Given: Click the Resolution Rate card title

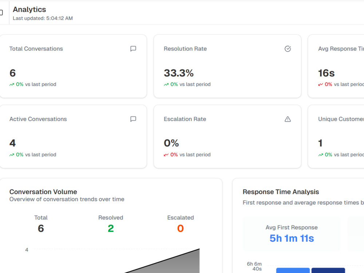Looking at the screenshot, I should coord(185,49).
